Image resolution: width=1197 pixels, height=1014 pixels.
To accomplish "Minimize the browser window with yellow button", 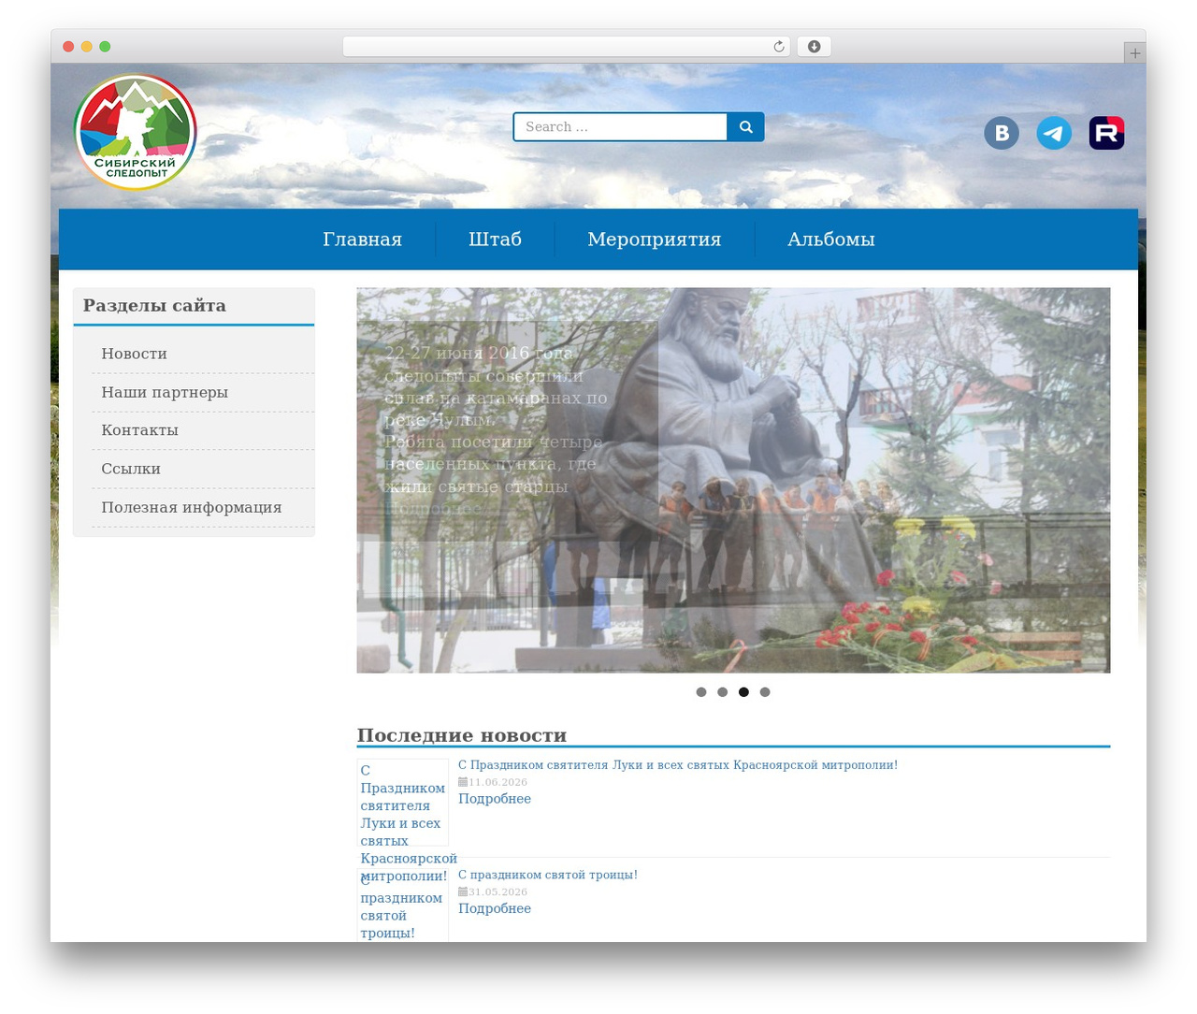I will tap(87, 47).
